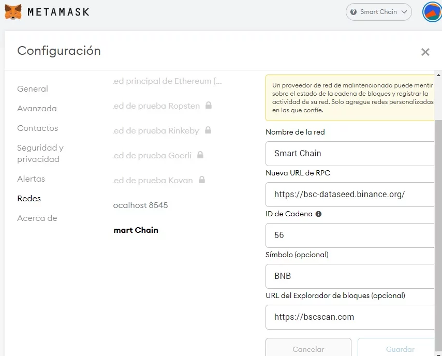Image resolution: width=442 pixels, height=356 pixels.
Task: Select Red de prueba Rinkeby network
Action: tap(156, 131)
